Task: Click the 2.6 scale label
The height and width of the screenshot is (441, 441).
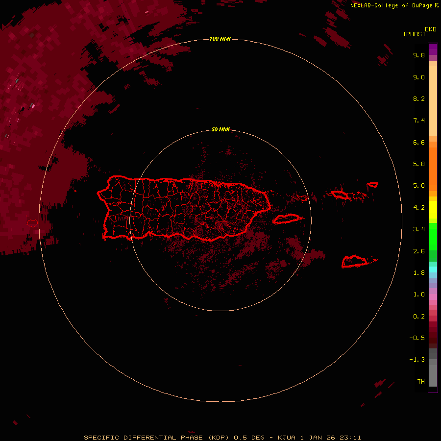Action: (x=419, y=251)
